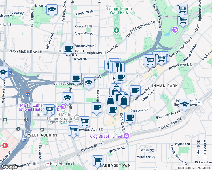Screen dimensions: 212x170
Task: Select the front grocery cart near North Highland Avenue
Action: [161, 59]
